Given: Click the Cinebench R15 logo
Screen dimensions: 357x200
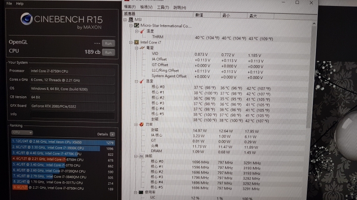Looking at the screenshot, I should pyautogui.click(x=61, y=21).
